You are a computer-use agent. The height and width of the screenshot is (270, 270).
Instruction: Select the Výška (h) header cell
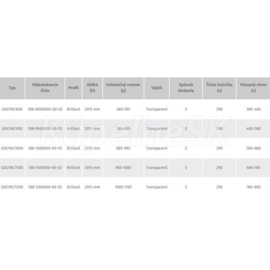pyautogui.click(x=92, y=88)
